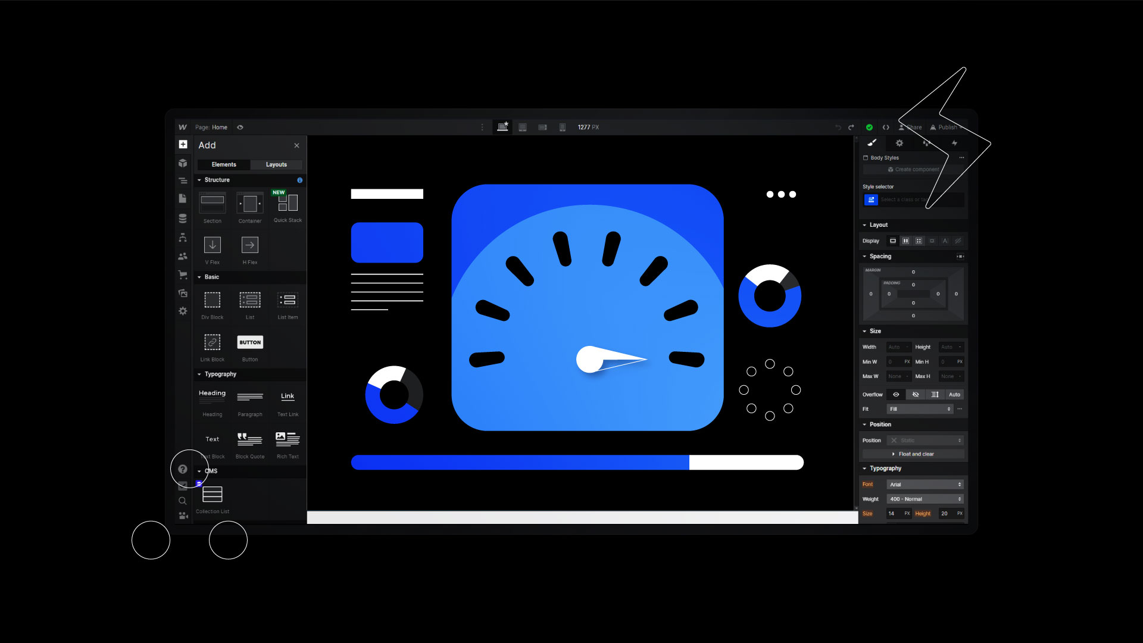This screenshot has width=1143, height=643.
Task: Add a Section element
Action: (213, 208)
